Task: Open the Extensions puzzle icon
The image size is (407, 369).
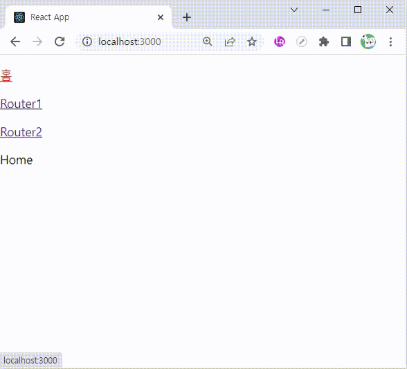Action: coord(324,41)
